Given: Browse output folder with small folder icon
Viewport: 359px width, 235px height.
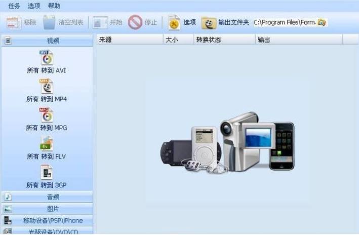Looking at the screenshot, I should tap(322, 22).
